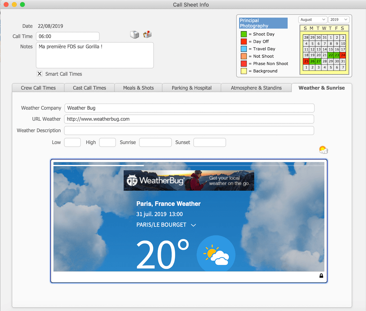Uncheck the Smart Call Times checkbox
366x311 pixels.
point(40,74)
